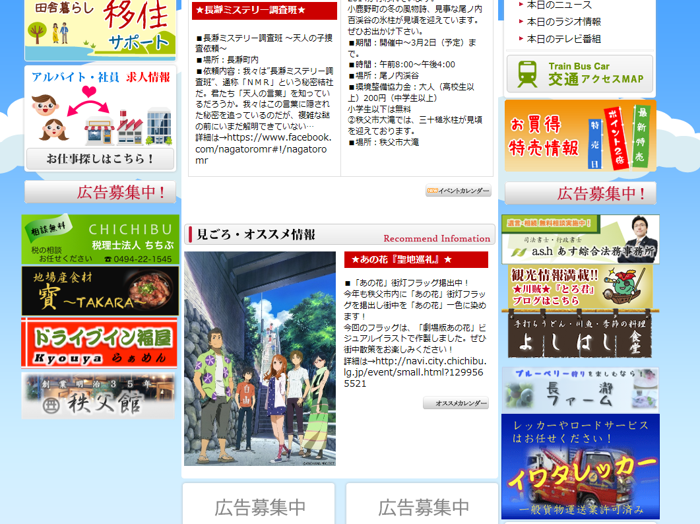Open the 寶 ~TAKARA~ restaurant banner
This screenshot has width=700, height=524.
100,291
